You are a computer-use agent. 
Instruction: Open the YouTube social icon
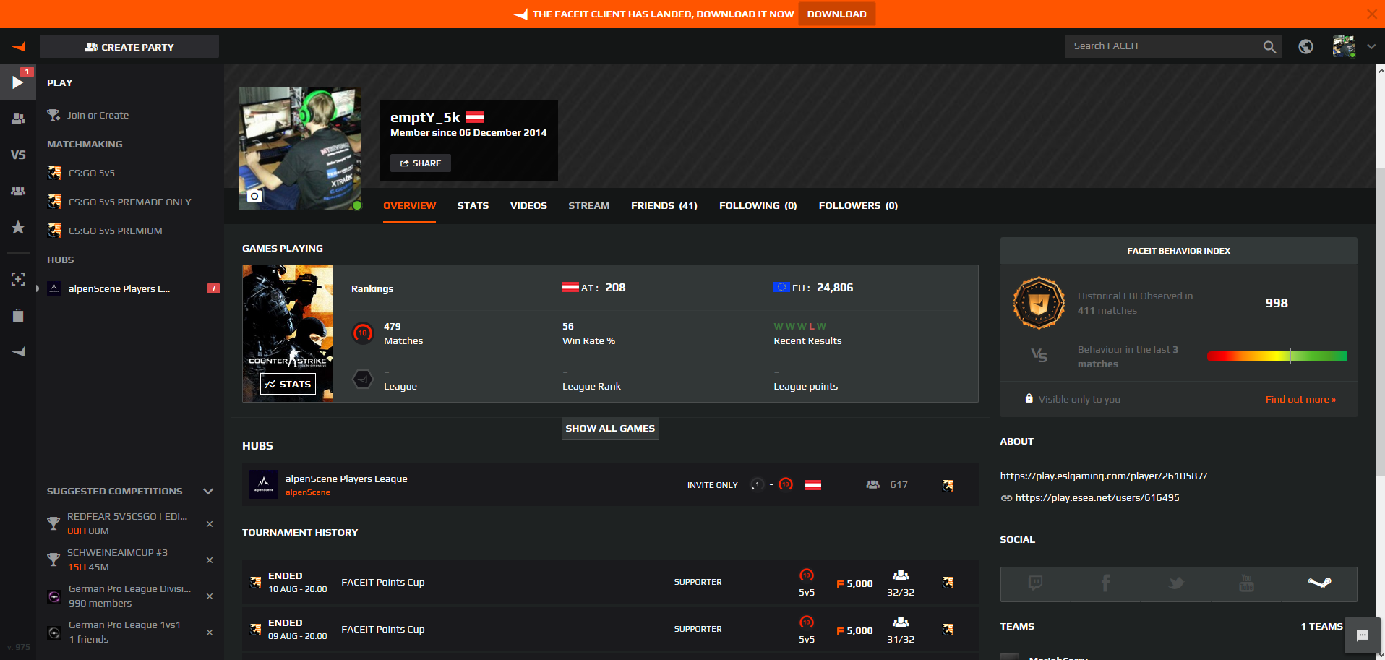(x=1246, y=584)
